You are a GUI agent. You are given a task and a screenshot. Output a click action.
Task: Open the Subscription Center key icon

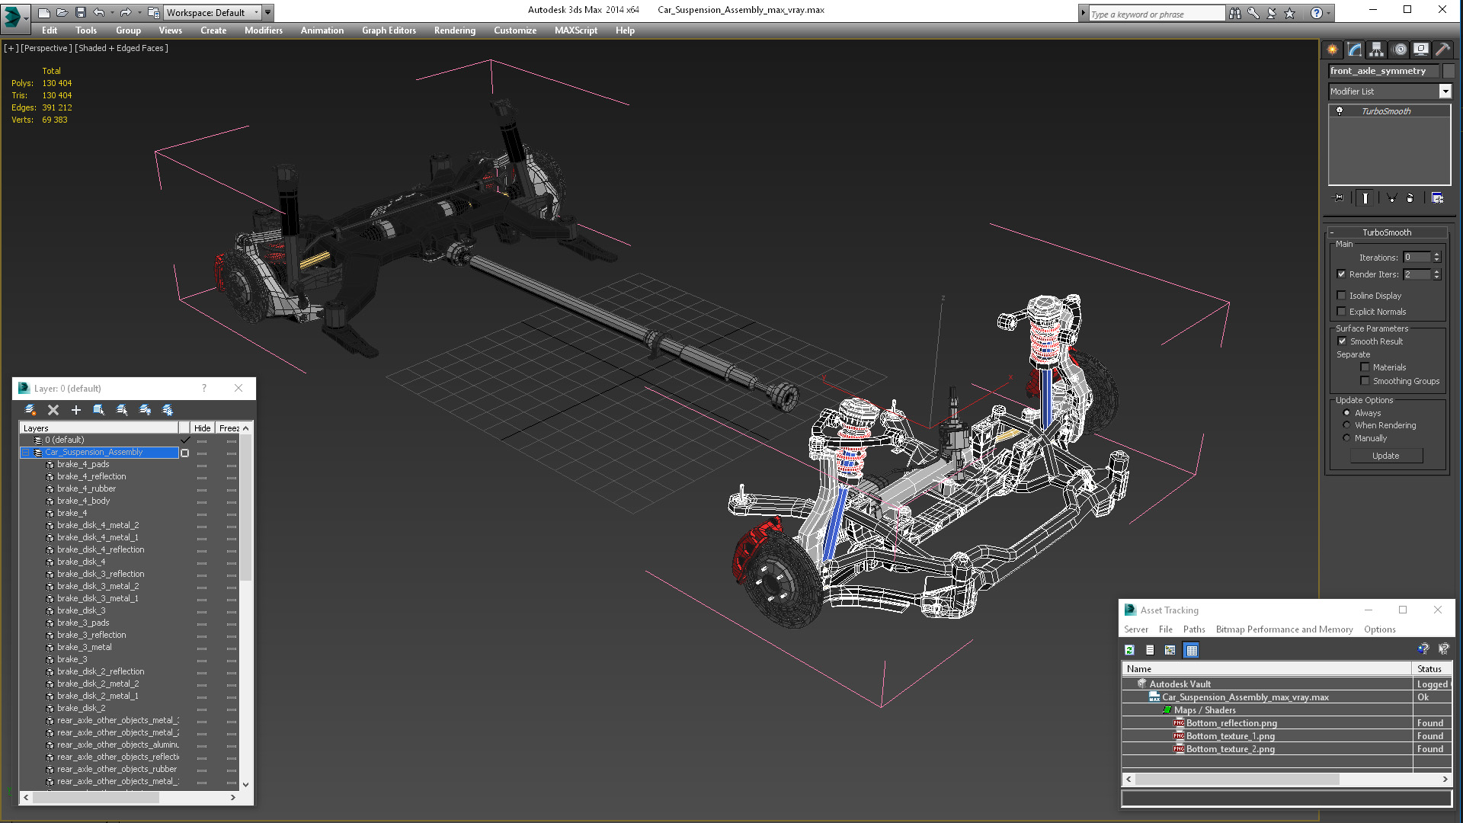1253,13
